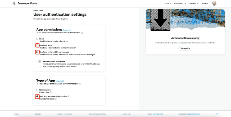Select Native App as the app type
The image size is (231, 117).
pos(37,90)
